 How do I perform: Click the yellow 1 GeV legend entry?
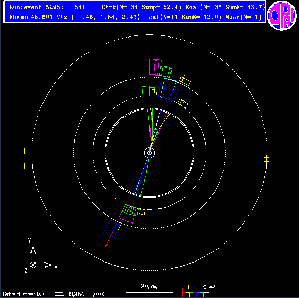coord(188,287)
